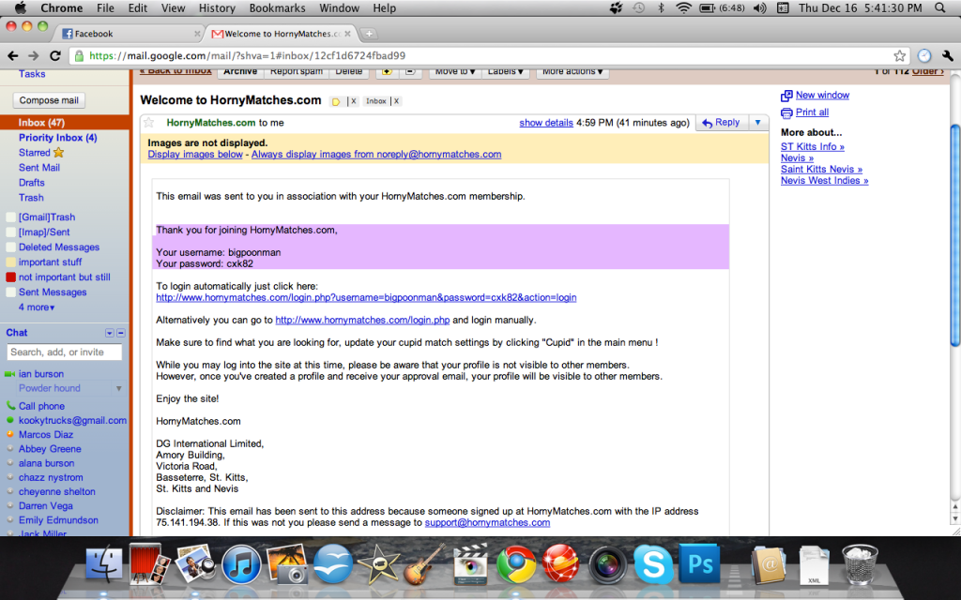Toggle the yellow importance marker beside the subject
961x600 pixels.
[336, 101]
